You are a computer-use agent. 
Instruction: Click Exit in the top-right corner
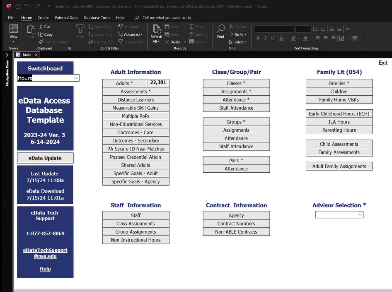point(383,63)
